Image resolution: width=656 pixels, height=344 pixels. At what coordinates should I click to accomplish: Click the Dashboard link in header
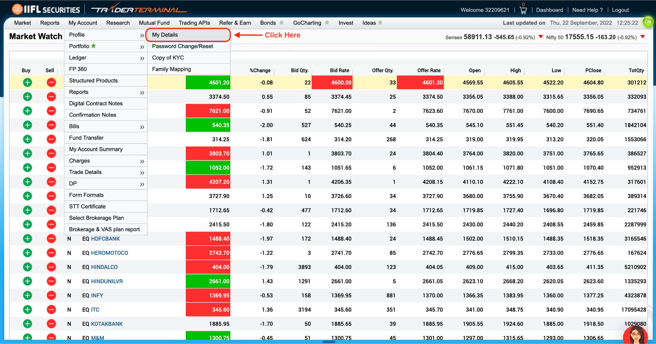[549, 10]
